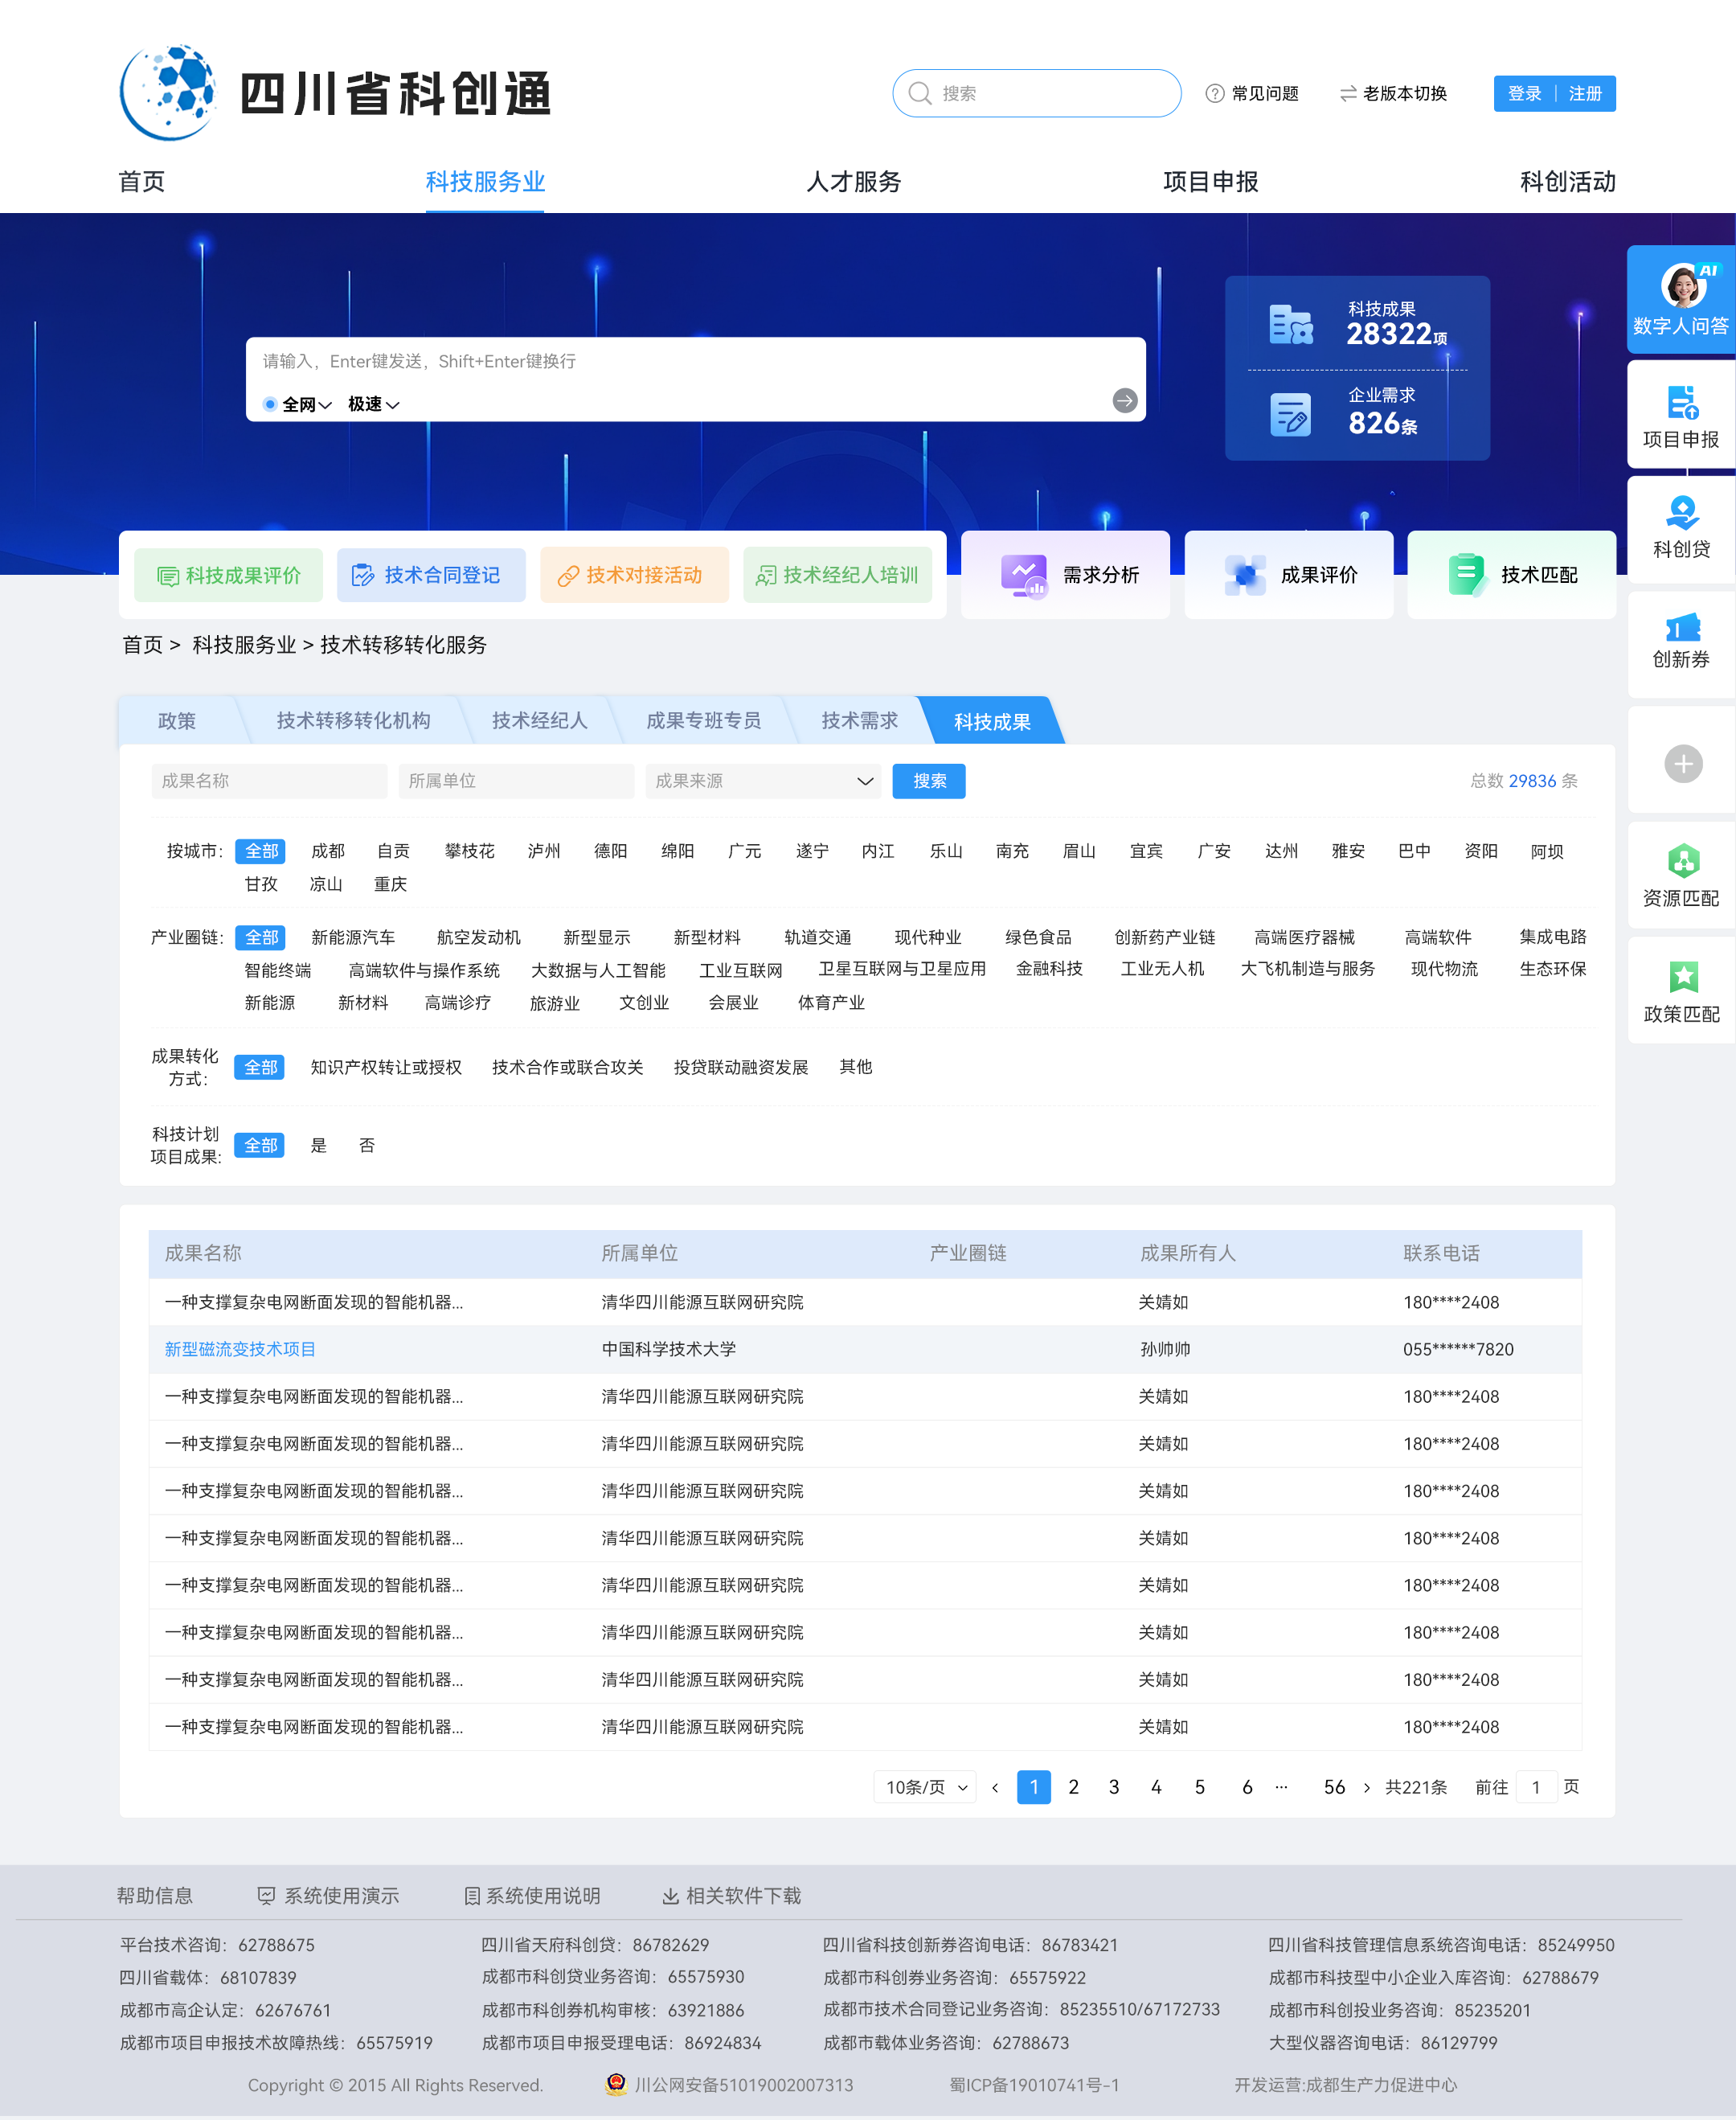
Task: Open the 10条/页 page size dropdown
Action: point(925,1787)
